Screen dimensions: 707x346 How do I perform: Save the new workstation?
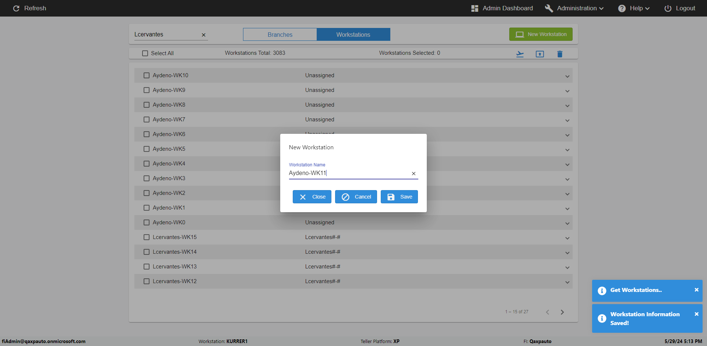coord(399,197)
